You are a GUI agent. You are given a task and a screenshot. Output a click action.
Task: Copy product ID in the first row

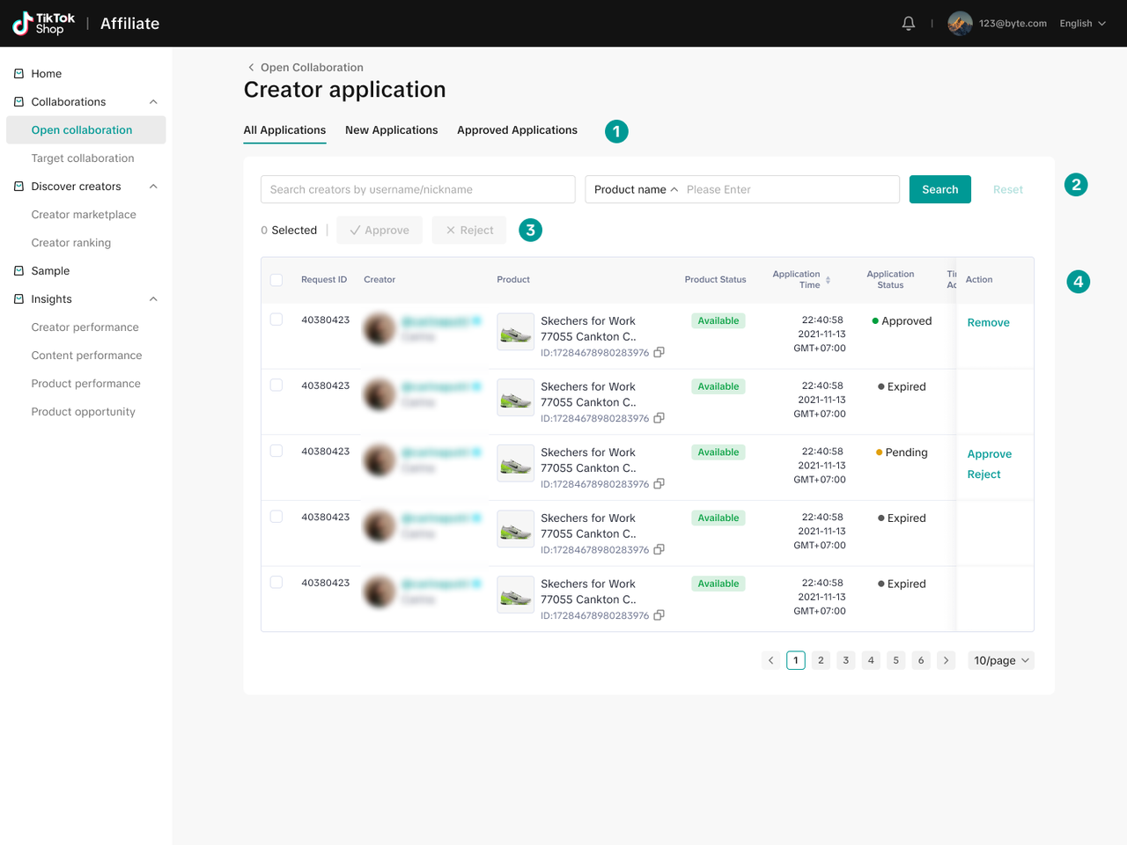[659, 352]
